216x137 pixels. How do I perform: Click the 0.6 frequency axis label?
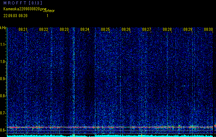coord(3,130)
